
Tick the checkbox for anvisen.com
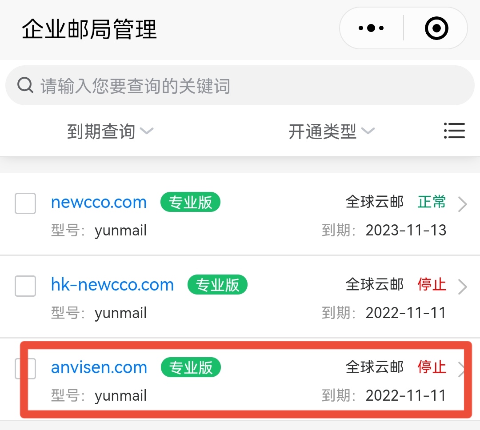(x=25, y=369)
